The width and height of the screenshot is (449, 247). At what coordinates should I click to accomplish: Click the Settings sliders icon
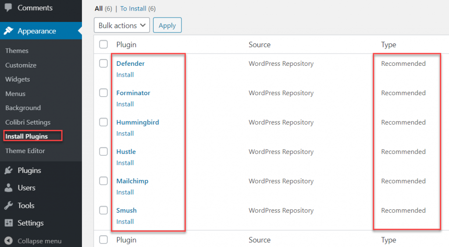tap(8, 223)
